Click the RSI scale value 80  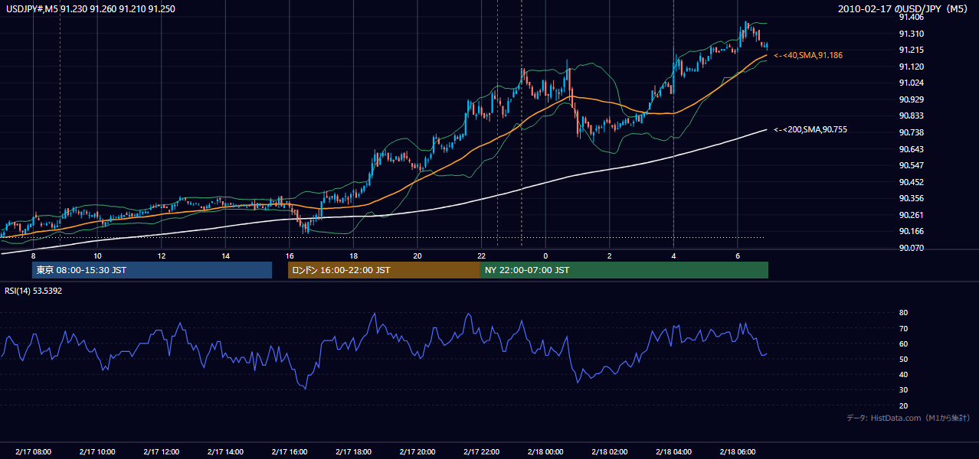click(904, 313)
